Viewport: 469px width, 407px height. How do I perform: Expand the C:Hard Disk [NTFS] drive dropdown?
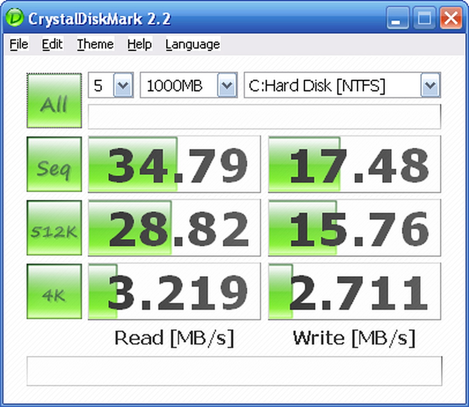point(431,85)
